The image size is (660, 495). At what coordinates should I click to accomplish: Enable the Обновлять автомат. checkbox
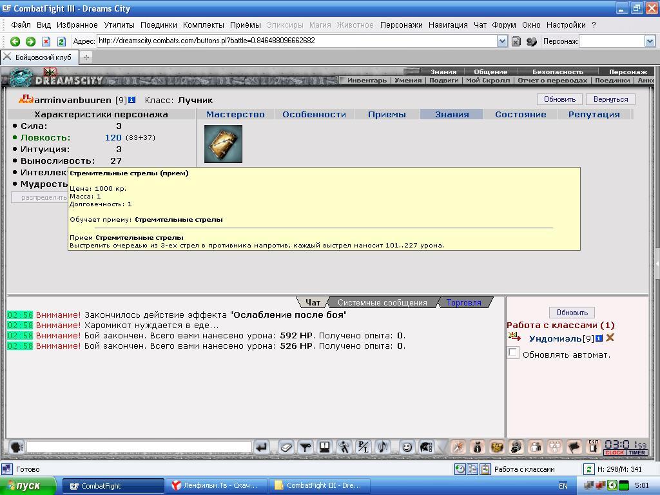pyautogui.click(x=512, y=353)
